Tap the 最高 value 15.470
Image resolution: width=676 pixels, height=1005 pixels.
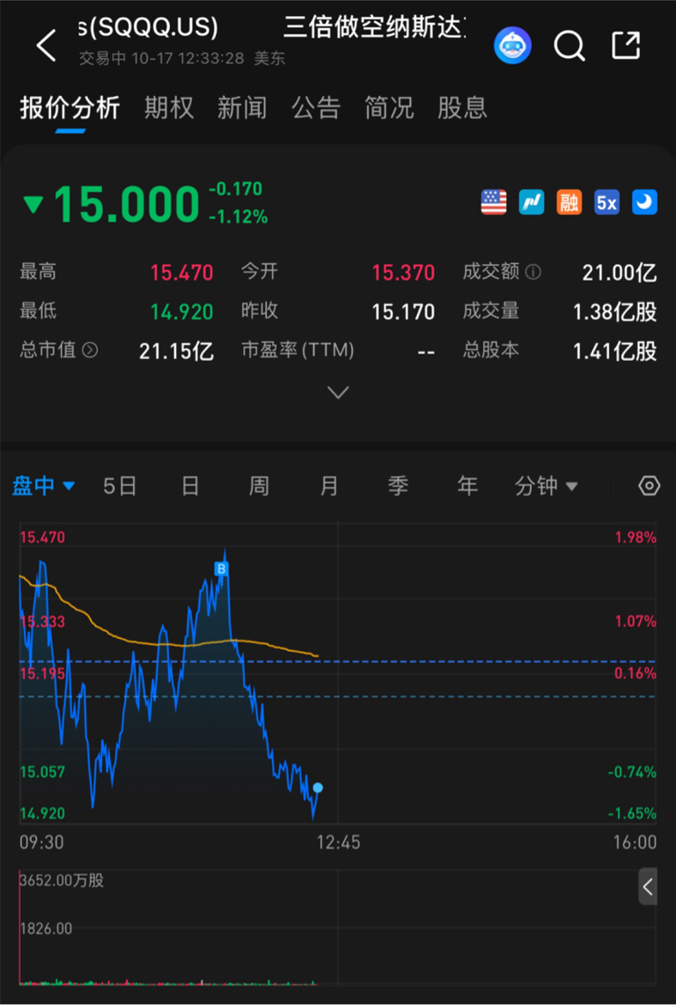pos(181,273)
